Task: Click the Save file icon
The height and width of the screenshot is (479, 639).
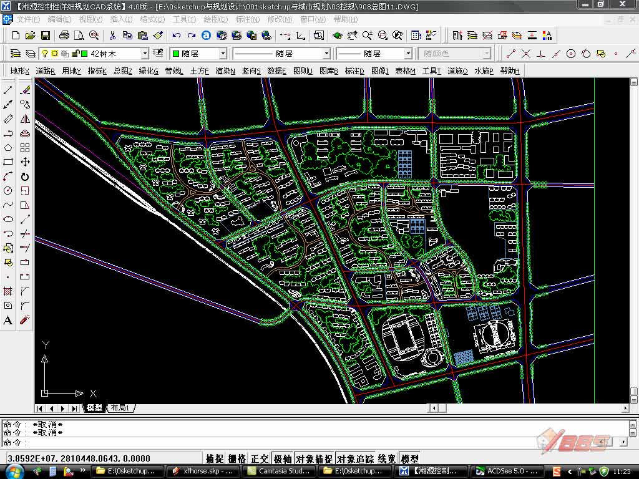Action: coord(46,36)
